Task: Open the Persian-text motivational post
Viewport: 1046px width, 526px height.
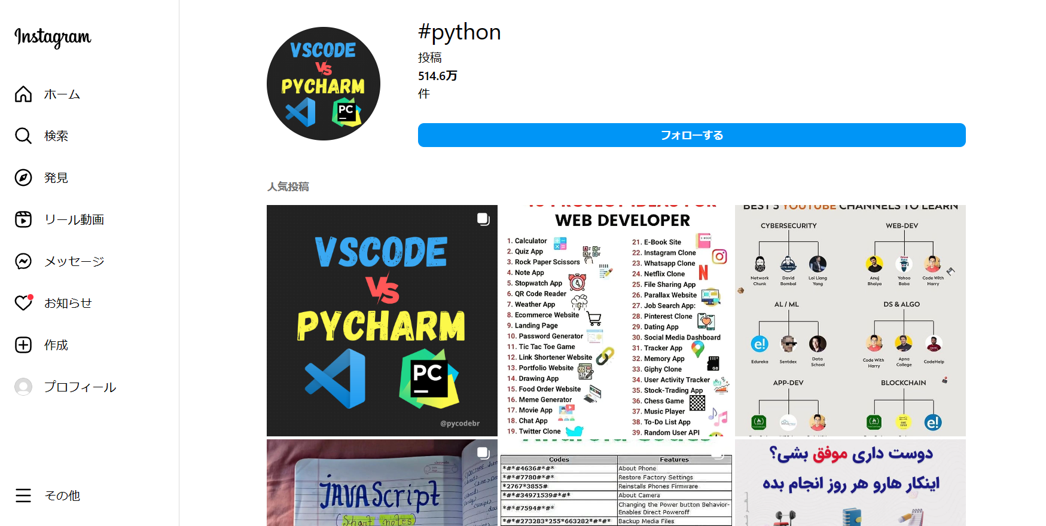Action: pos(850,483)
